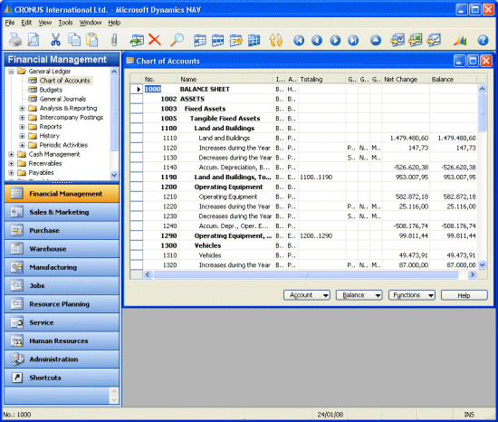
Task: Click the Jobs module button
Action: [62, 286]
